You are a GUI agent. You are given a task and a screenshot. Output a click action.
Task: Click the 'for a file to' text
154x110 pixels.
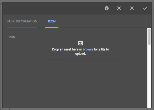click(101, 49)
